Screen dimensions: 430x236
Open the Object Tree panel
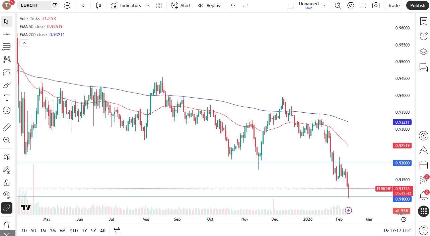click(x=423, y=52)
